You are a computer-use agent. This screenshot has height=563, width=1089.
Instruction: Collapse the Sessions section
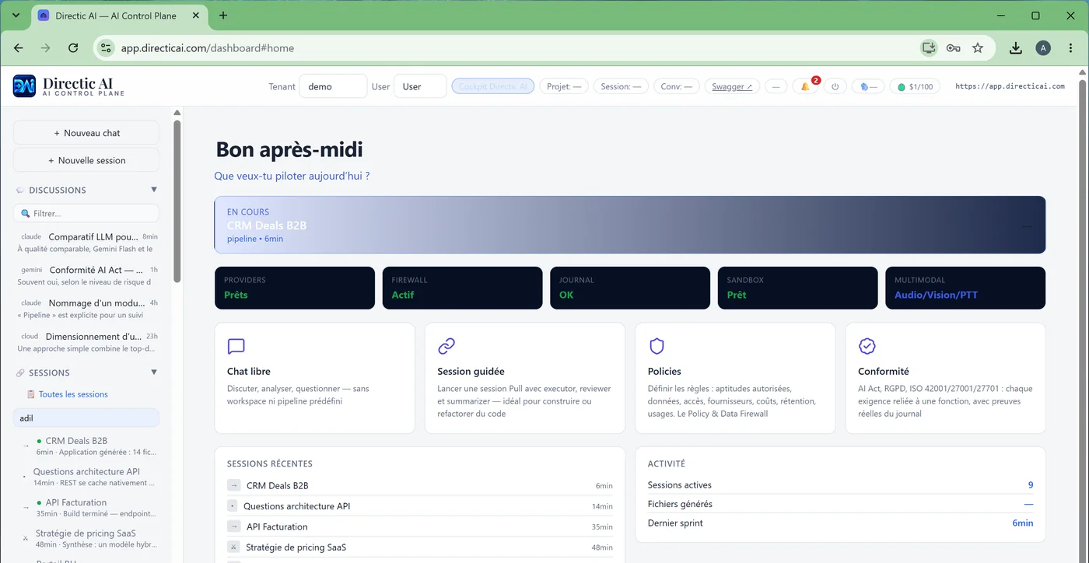154,372
